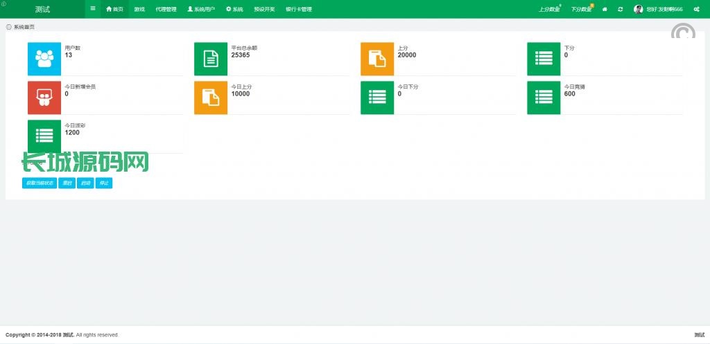Image resolution: width=710 pixels, height=344 pixels.
Task: Go to the 首页 home tab
Action: pyautogui.click(x=114, y=10)
